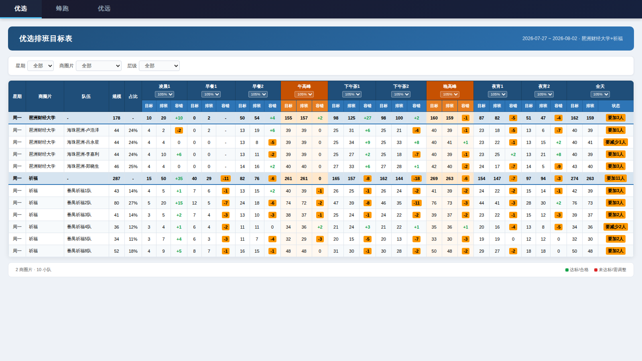
Task: Select the 番禺祈福2队 team cell
Action: (86, 203)
